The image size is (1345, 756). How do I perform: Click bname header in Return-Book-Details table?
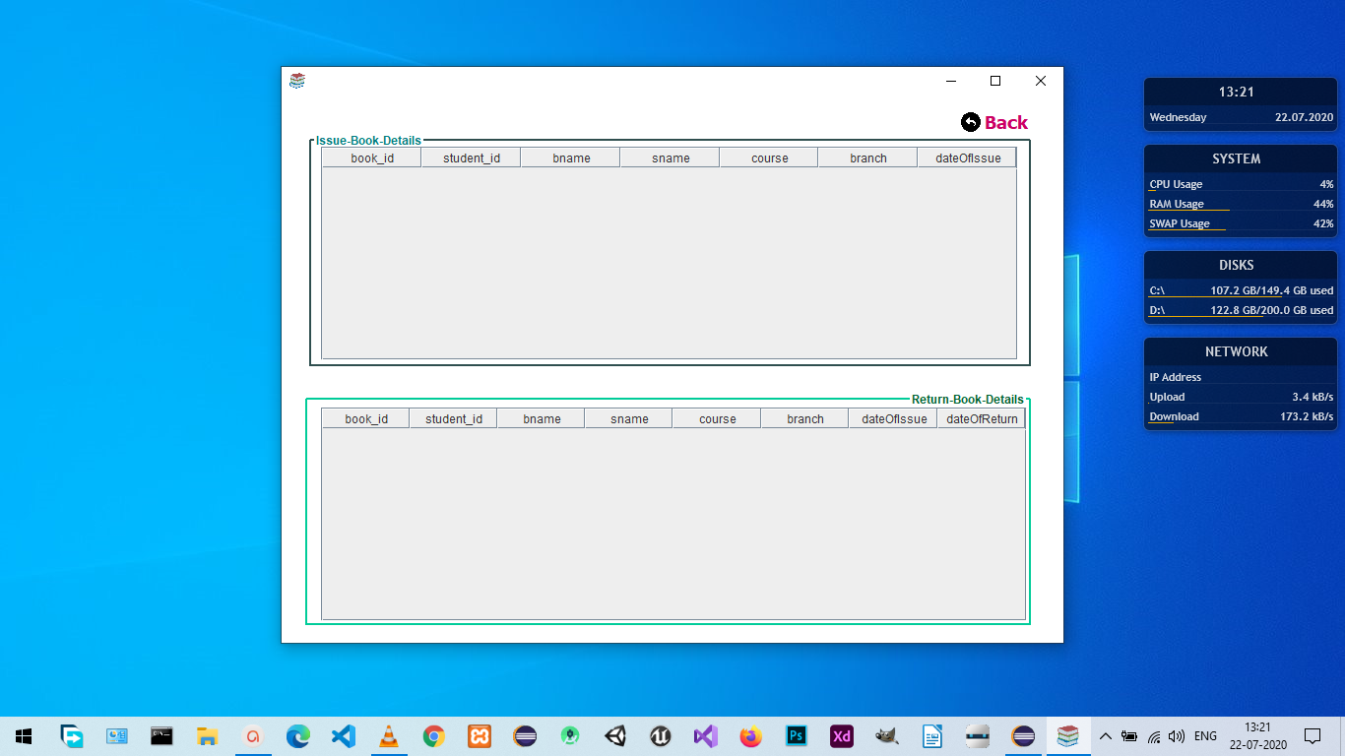542,418
